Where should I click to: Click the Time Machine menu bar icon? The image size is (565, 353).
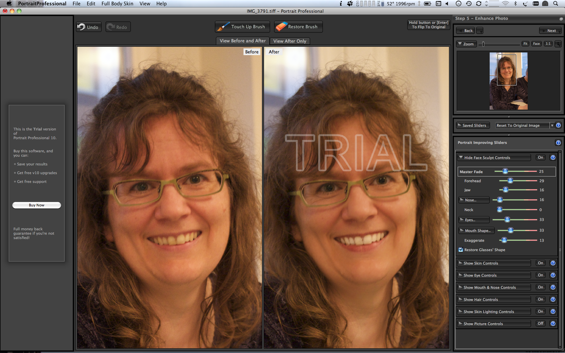(468, 4)
